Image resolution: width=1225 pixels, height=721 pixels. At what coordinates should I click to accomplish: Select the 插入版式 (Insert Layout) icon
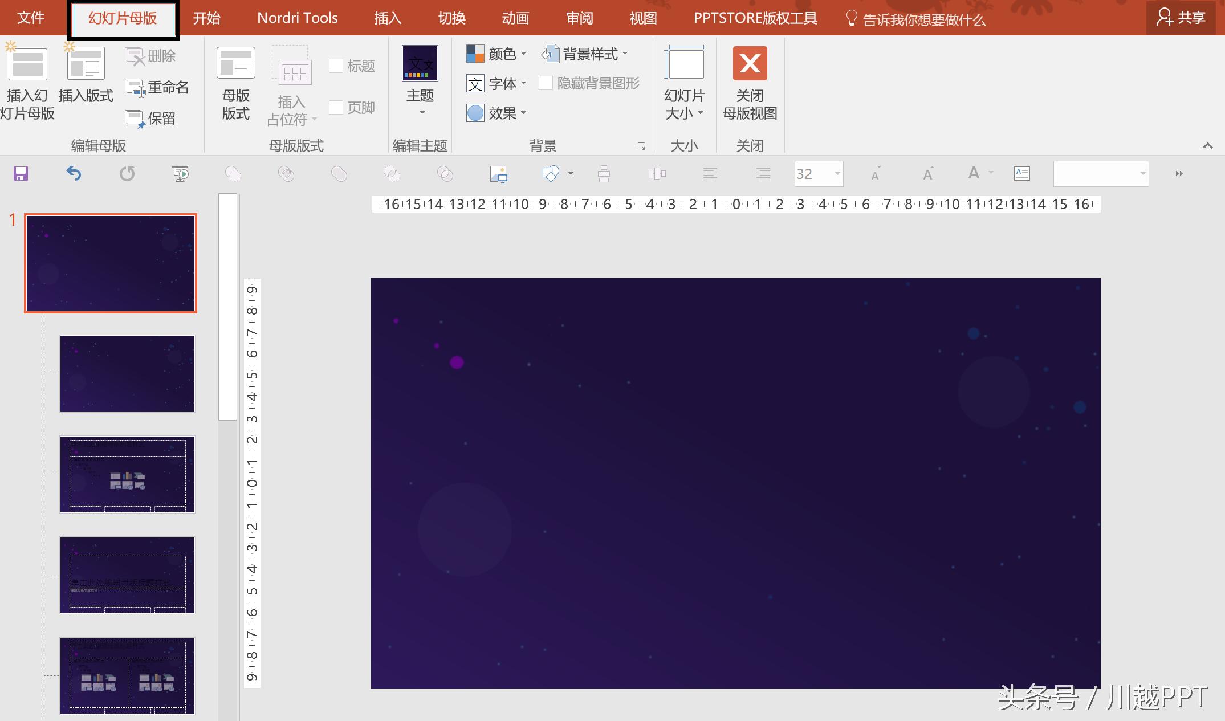coord(86,80)
